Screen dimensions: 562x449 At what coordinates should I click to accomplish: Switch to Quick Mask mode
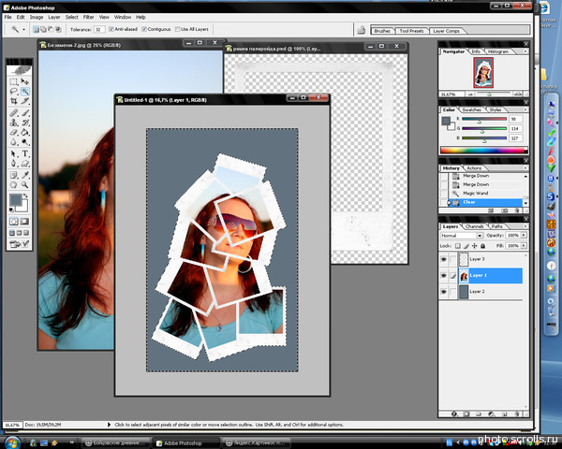pos(24,222)
